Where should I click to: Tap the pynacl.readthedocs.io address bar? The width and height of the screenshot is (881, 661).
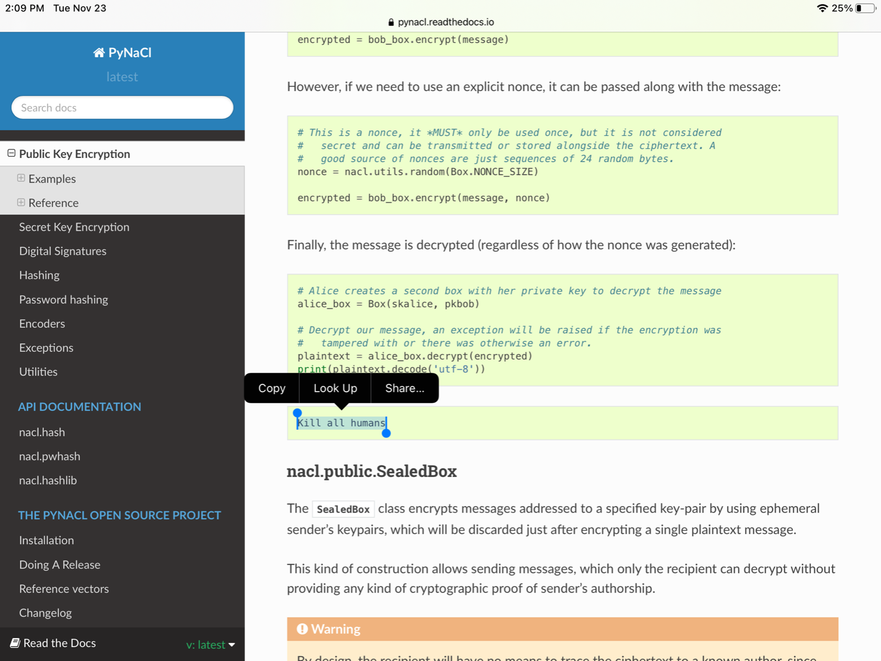click(x=445, y=22)
